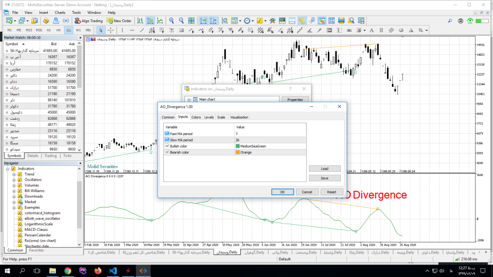Select the crosshair cursor tool

point(111,30)
